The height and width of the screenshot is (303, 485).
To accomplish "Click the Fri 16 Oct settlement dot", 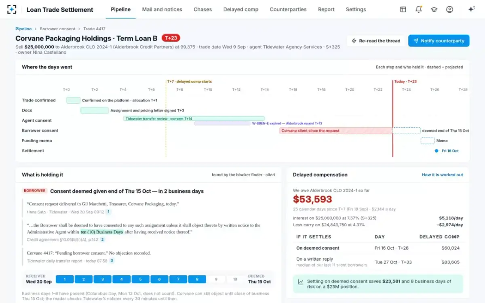I will (x=436, y=151).
